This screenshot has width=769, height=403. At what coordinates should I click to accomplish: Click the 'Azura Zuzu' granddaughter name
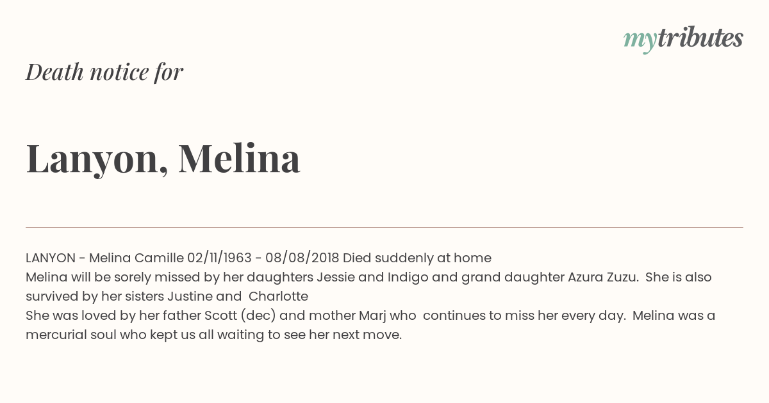(x=603, y=277)
